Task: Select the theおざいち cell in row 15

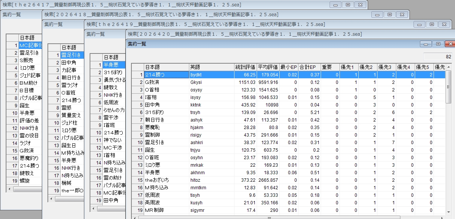Action: click(166, 180)
